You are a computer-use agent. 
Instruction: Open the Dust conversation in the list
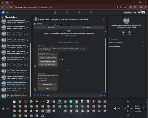(x=15, y=21)
